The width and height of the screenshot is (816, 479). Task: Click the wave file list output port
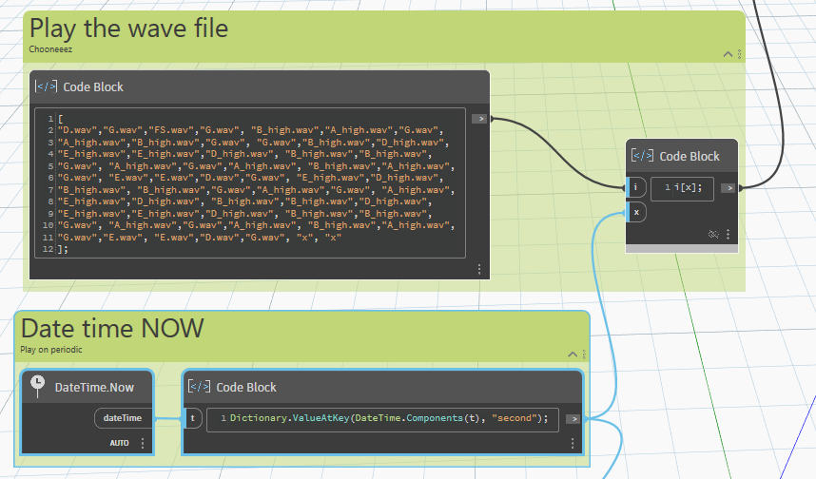coord(480,119)
